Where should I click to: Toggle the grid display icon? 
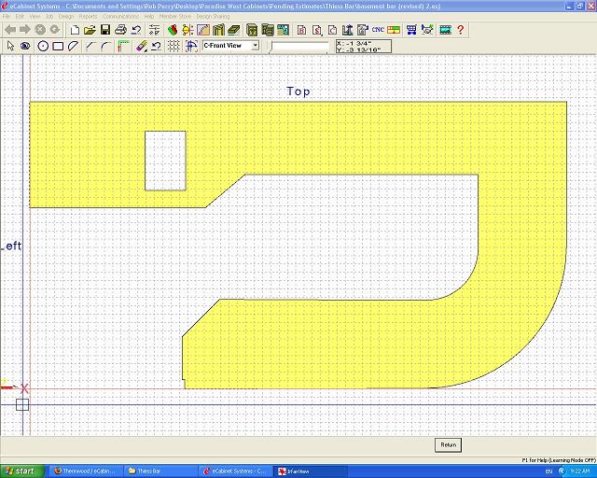click(174, 46)
